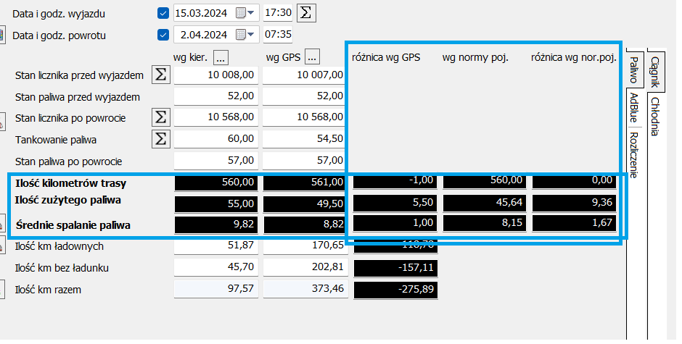Viewport: 682px width, 344px height.
Task: Open calendar icon in departure date field
Action: (x=240, y=13)
